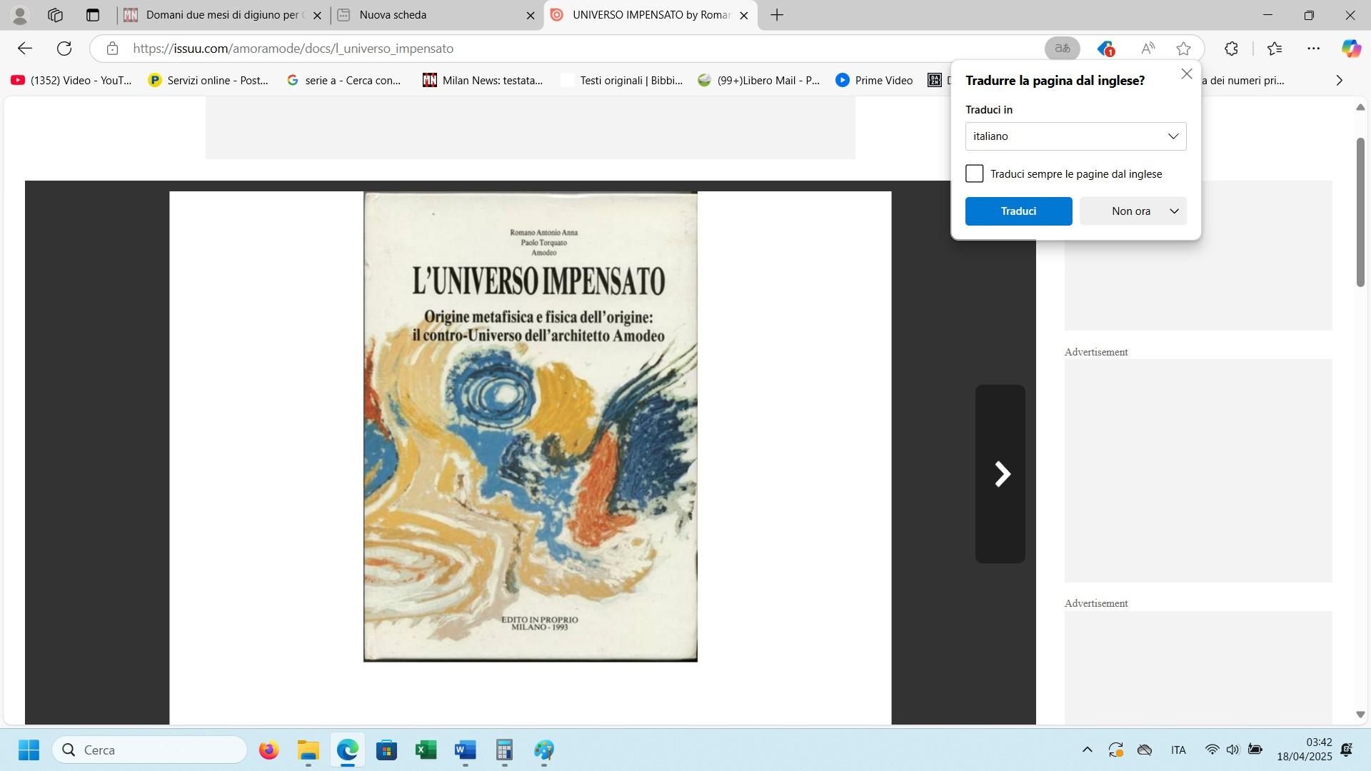
Task: Open Excel from the Windows taskbar
Action: [x=426, y=750]
